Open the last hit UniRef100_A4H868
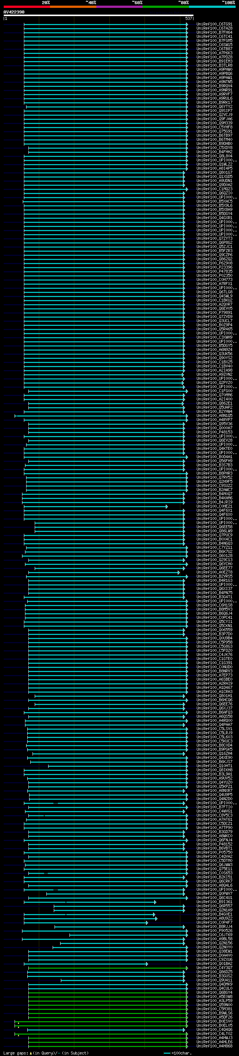Viewport: 239px width, 1056px height. click(x=214, y=1046)
